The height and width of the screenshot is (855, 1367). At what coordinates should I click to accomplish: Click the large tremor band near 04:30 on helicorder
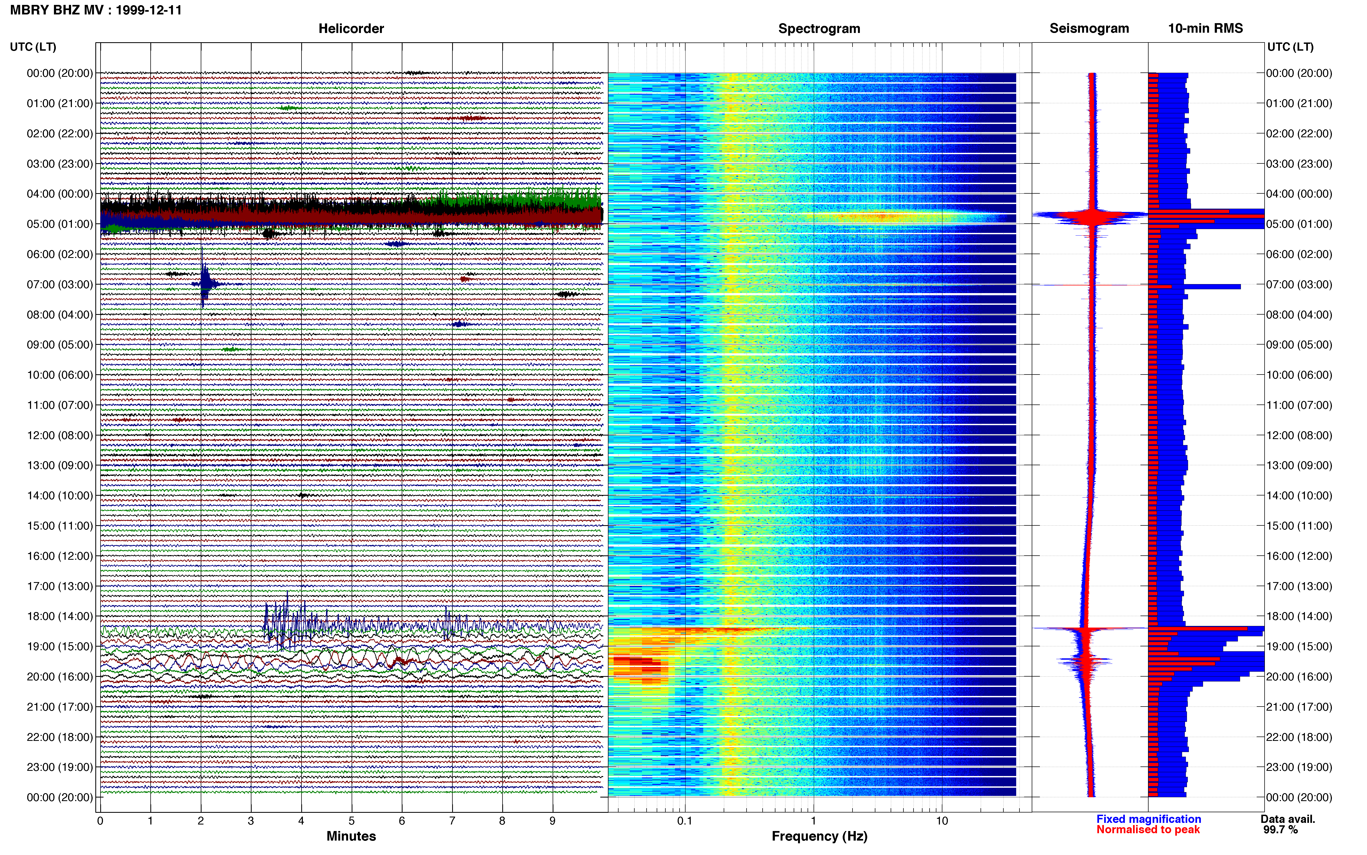point(351,212)
